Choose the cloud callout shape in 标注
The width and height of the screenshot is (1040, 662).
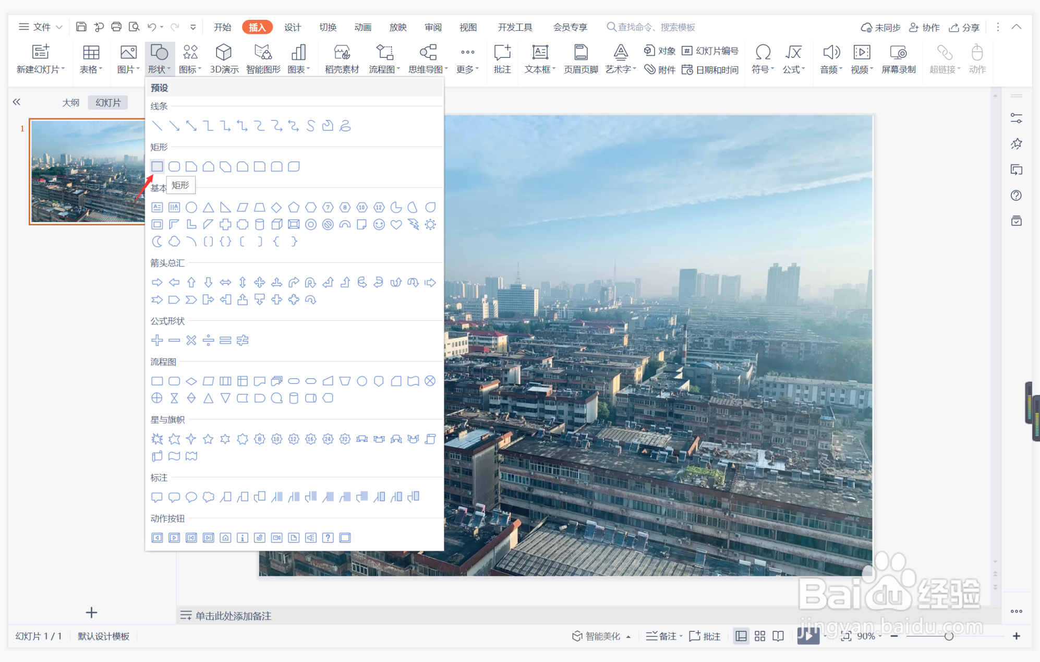[208, 497]
